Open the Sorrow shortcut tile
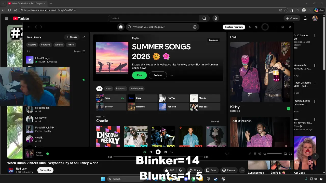 [x=111, y=107]
